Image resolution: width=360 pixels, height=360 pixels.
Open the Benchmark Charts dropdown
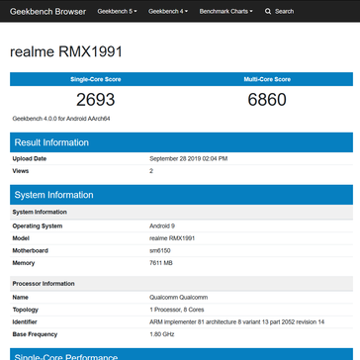(x=226, y=11)
